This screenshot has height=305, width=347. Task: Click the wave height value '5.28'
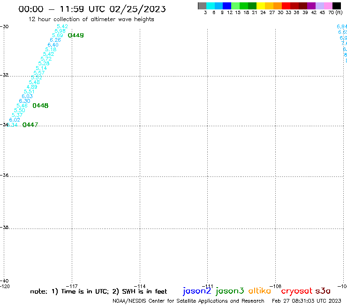point(44,63)
